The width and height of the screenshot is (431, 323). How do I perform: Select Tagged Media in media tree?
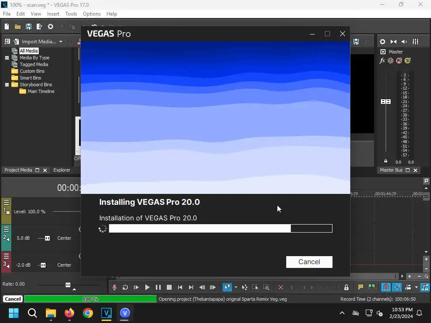coord(34,64)
